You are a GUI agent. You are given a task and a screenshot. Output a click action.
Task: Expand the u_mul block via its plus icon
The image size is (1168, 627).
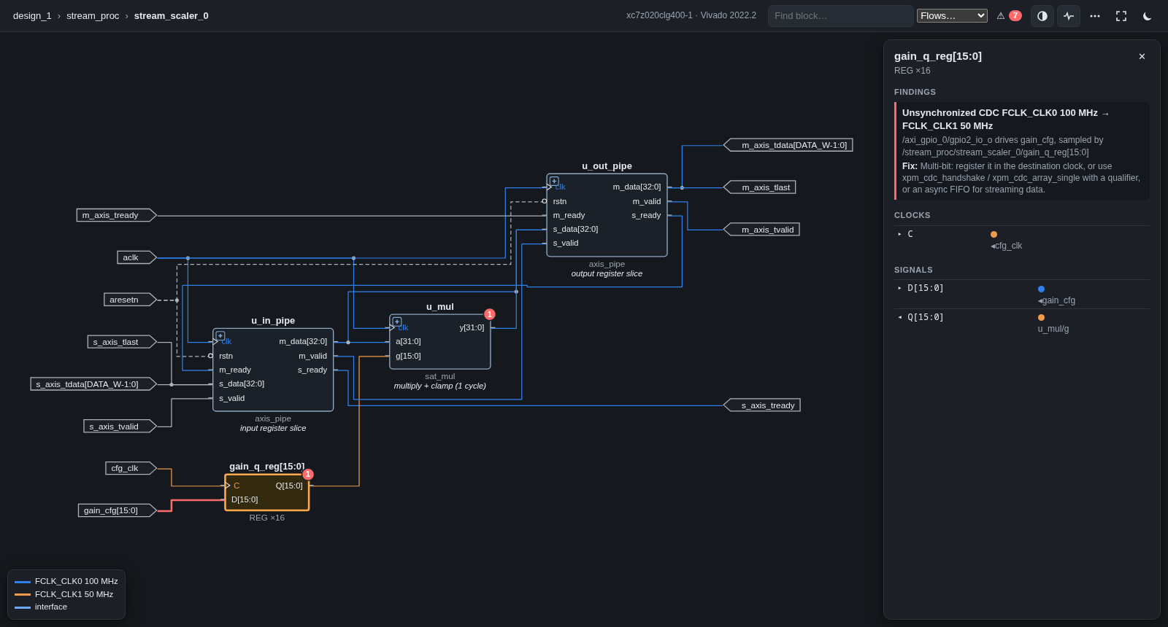point(397,322)
